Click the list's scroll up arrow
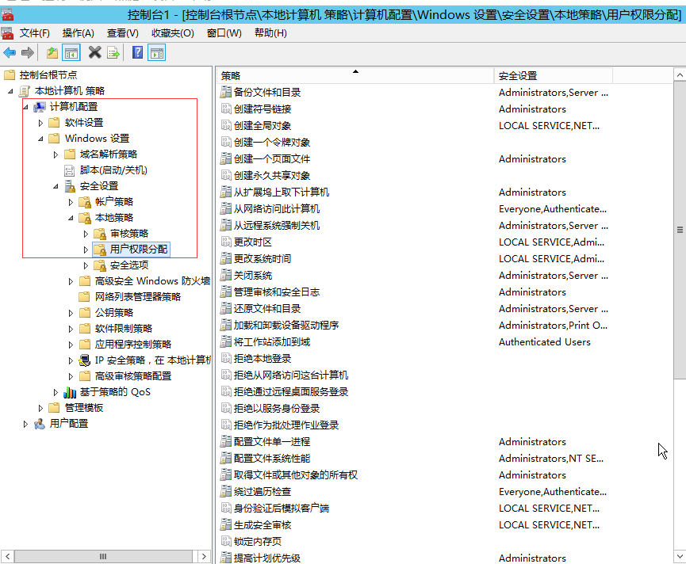 [x=680, y=75]
